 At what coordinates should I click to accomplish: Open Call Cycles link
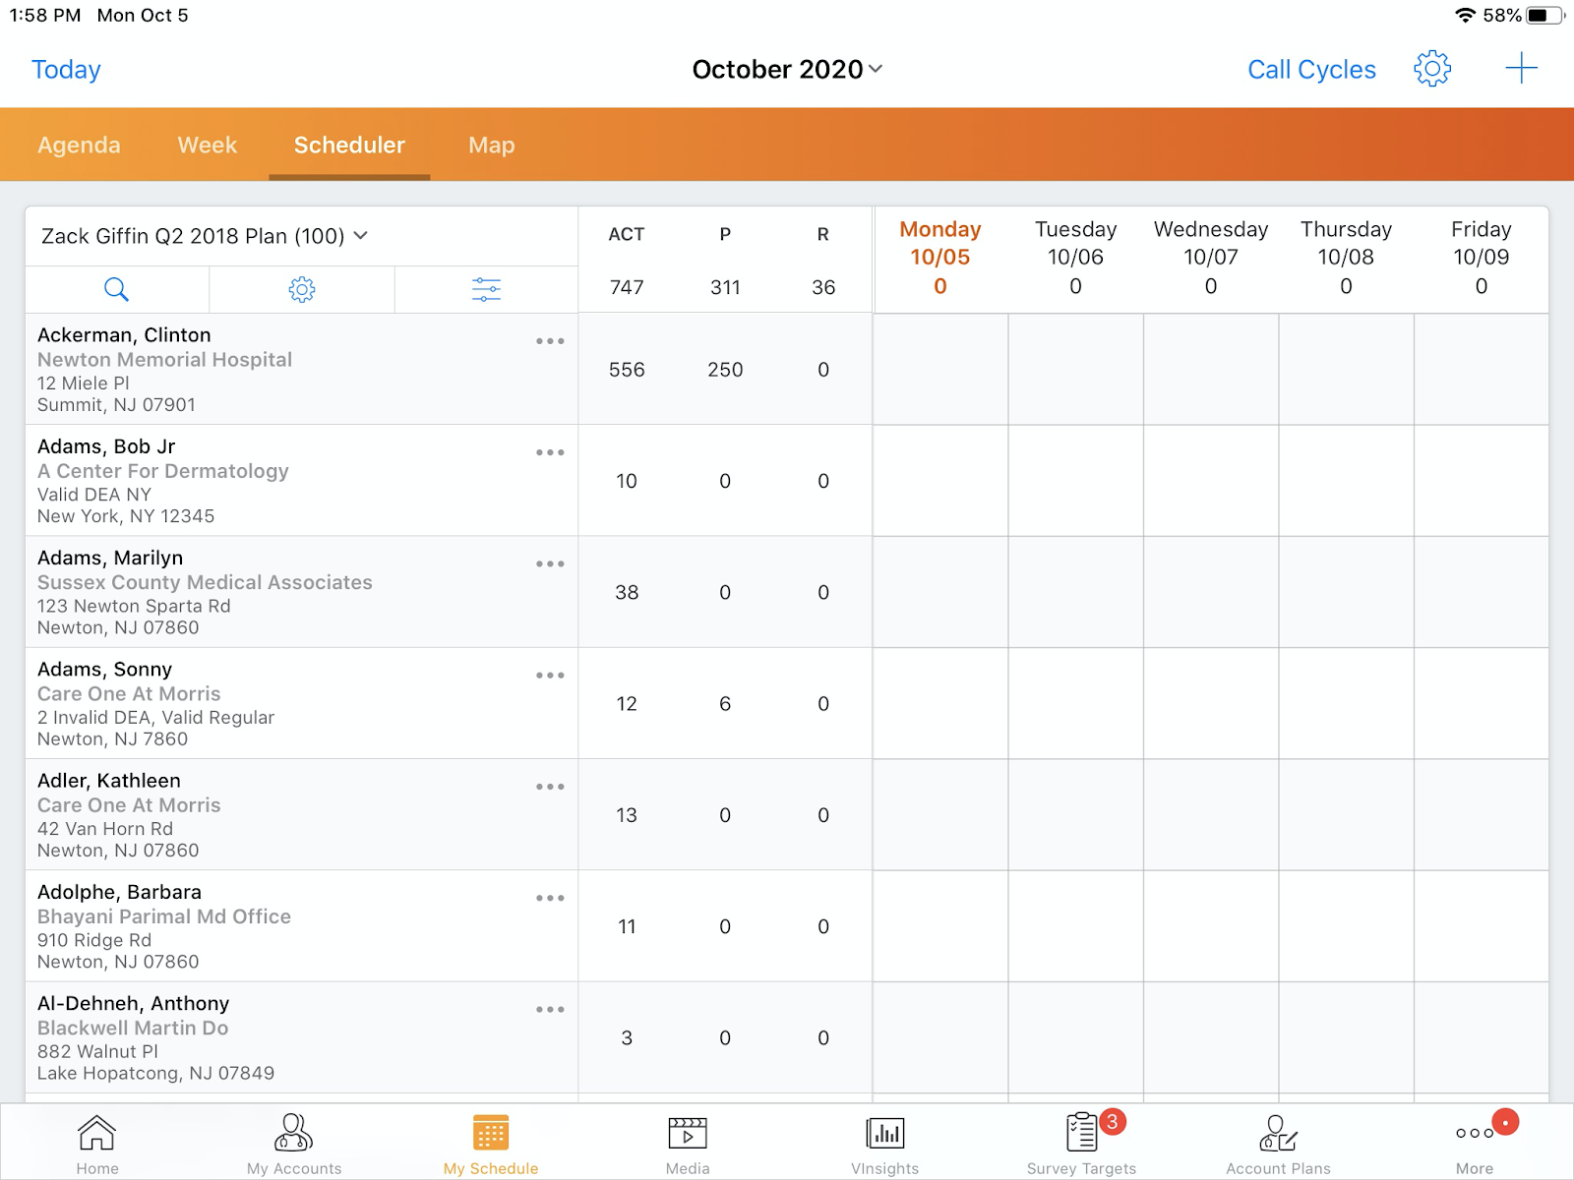pyautogui.click(x=1311, y=70)
